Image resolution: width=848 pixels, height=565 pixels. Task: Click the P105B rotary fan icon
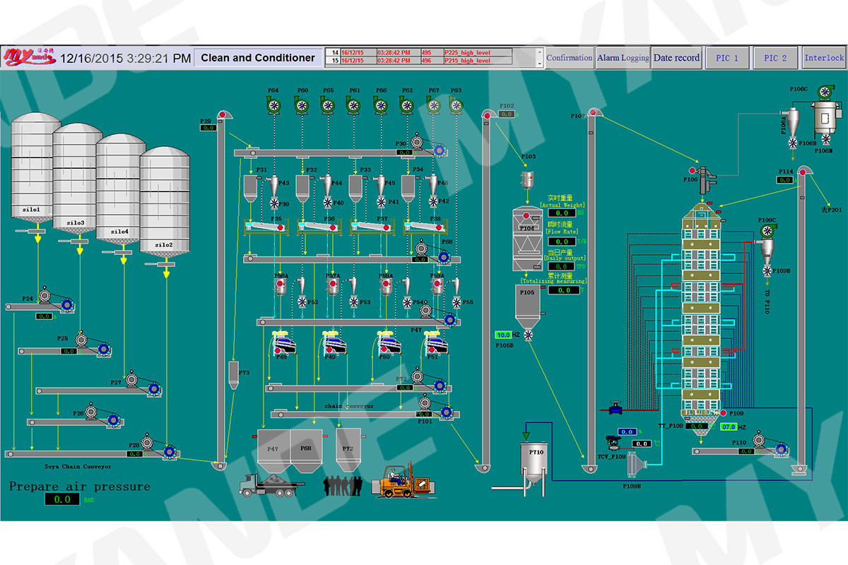tap(528, 335)
